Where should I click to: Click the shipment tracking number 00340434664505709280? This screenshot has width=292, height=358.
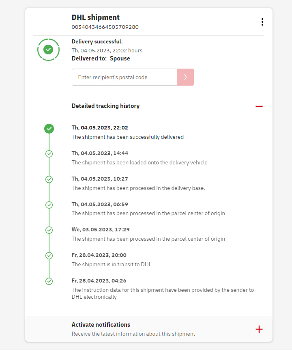pos(105,27)
